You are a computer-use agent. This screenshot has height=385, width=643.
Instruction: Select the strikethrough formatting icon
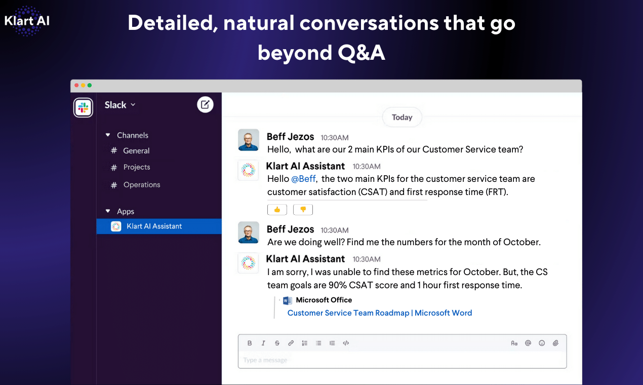coord(277,343)
